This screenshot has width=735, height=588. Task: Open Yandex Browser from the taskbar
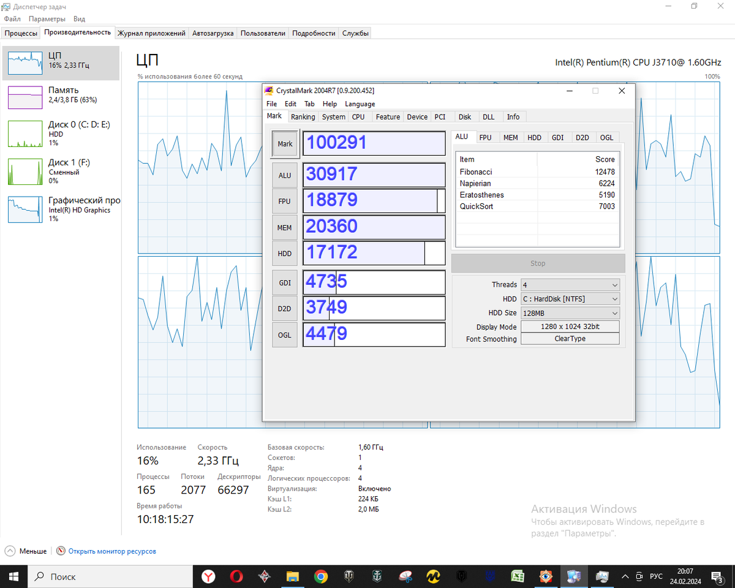pyautogui.click(x=208, y=576)
